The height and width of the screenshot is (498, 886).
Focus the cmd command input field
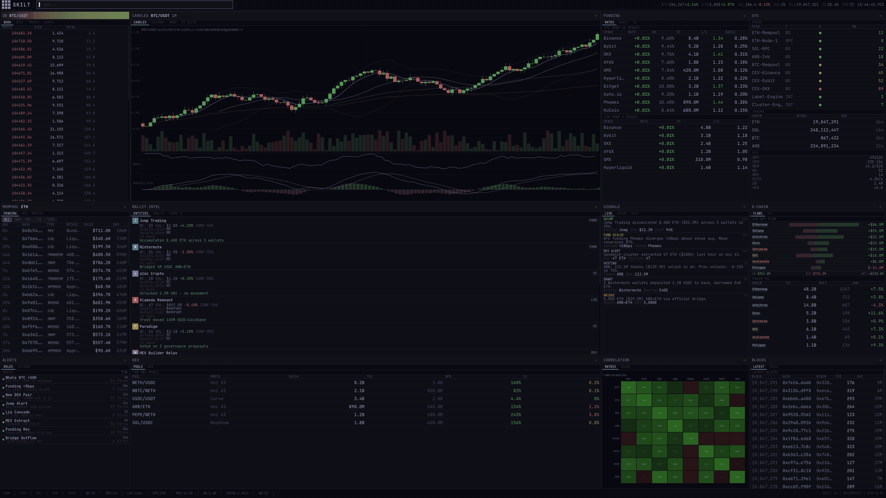point(135,5)
